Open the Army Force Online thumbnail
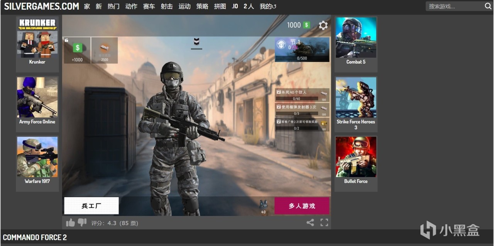The width and height of the screenshot is (494, 246). [x=37, y=97]
